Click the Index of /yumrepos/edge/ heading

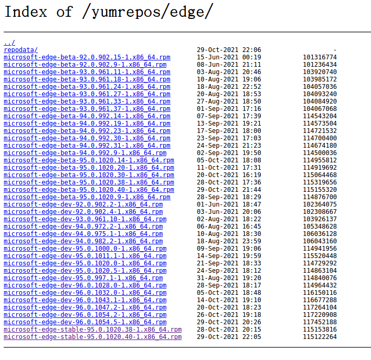(x=109, y=12)
